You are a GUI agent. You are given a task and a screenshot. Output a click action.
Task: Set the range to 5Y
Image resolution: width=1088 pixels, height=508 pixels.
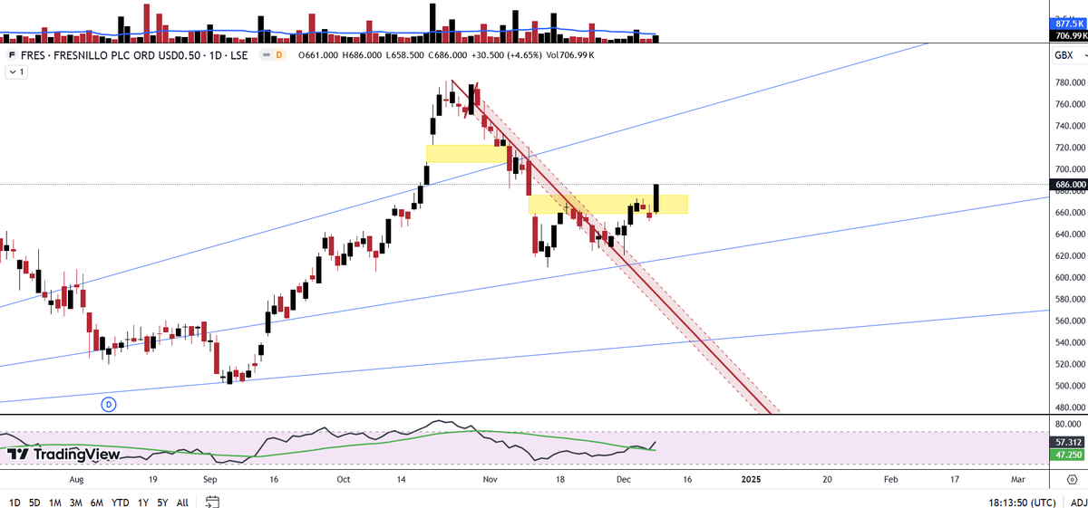pyautogui.click(x=161, y=502)
